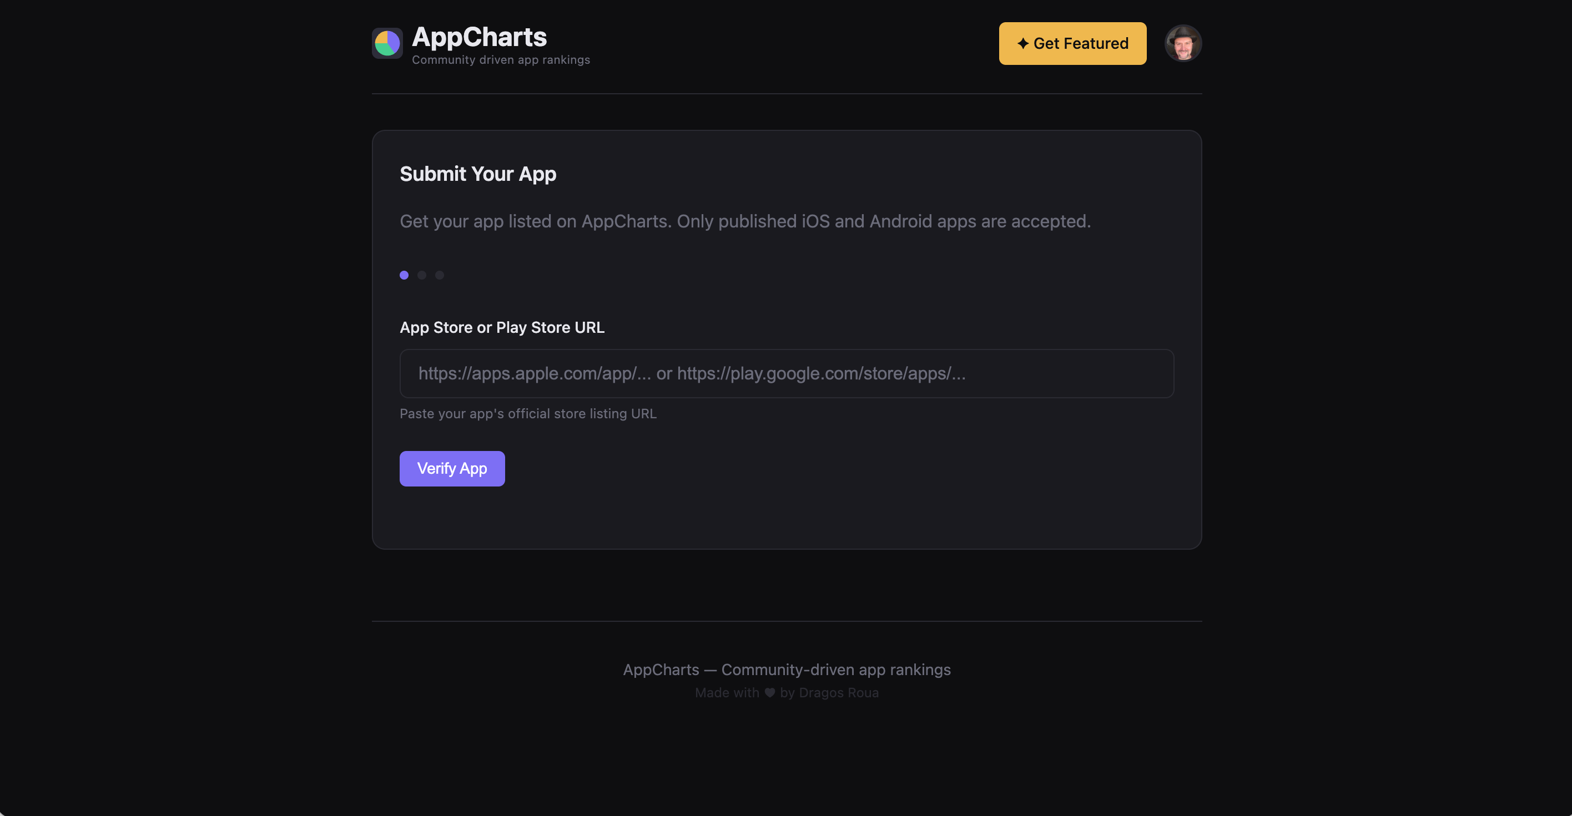
Task: Click the AppCharts pie chart logo
Action: [387, 43]
